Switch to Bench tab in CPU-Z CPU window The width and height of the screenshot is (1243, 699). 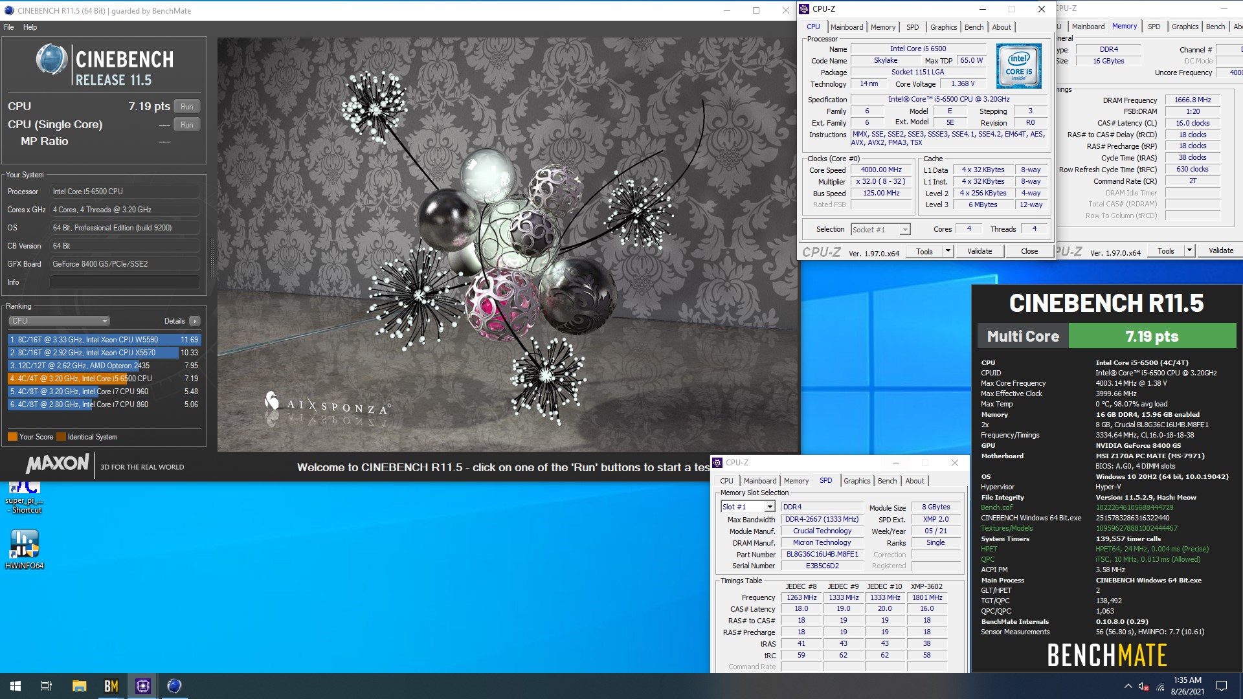(x=974, y=27)
